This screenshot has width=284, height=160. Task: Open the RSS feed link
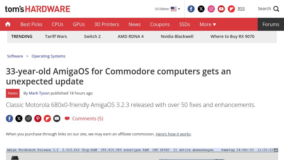tap(241, 9)
